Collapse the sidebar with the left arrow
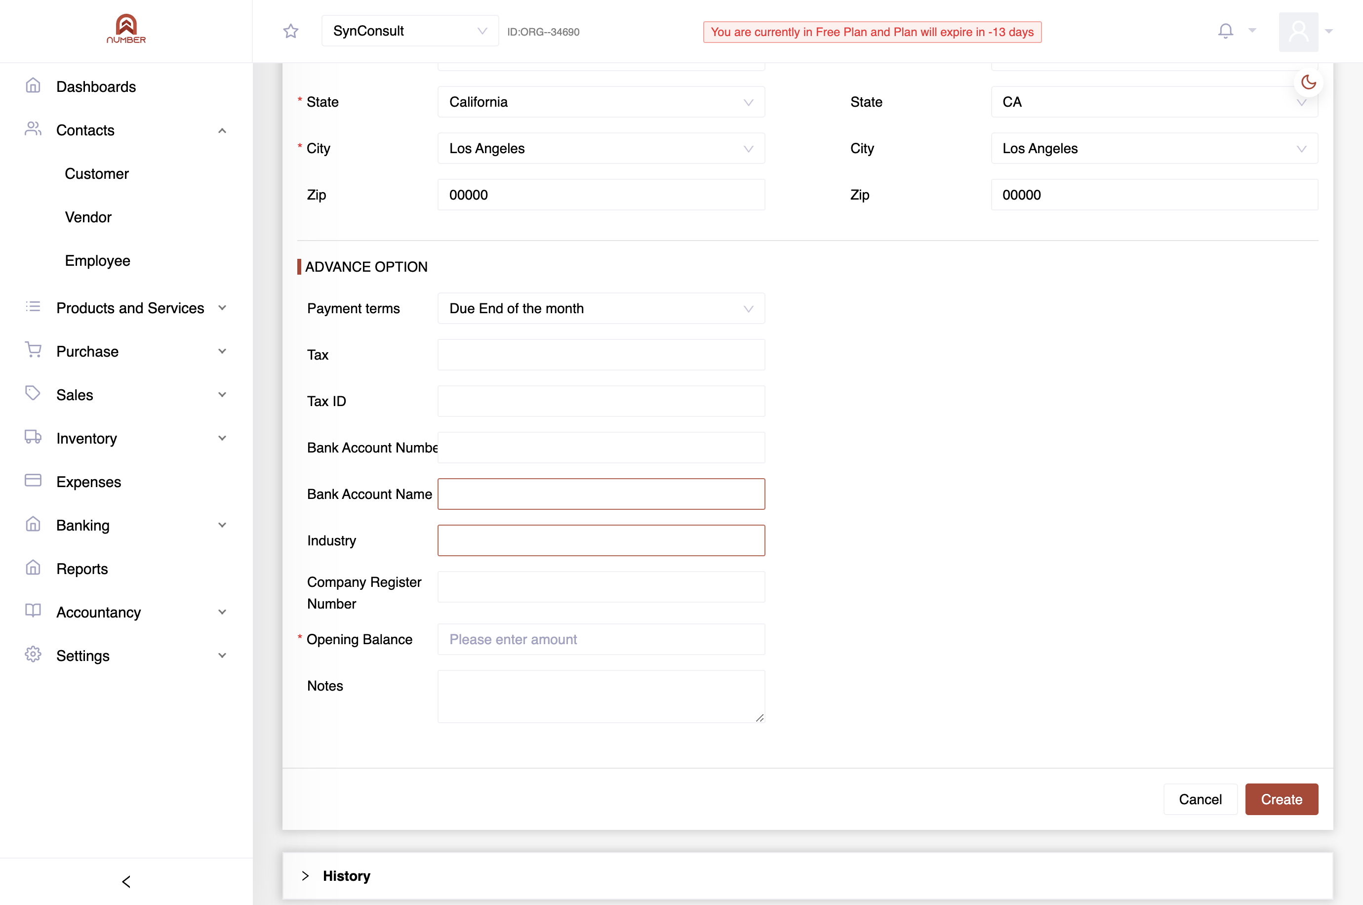Image resolution: width=1363 pixels, height=905 pixels. pyautogui.click(x=126, y=881)
